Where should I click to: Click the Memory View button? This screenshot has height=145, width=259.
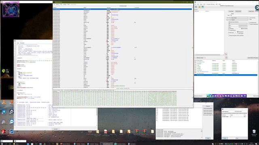[200, 58]
